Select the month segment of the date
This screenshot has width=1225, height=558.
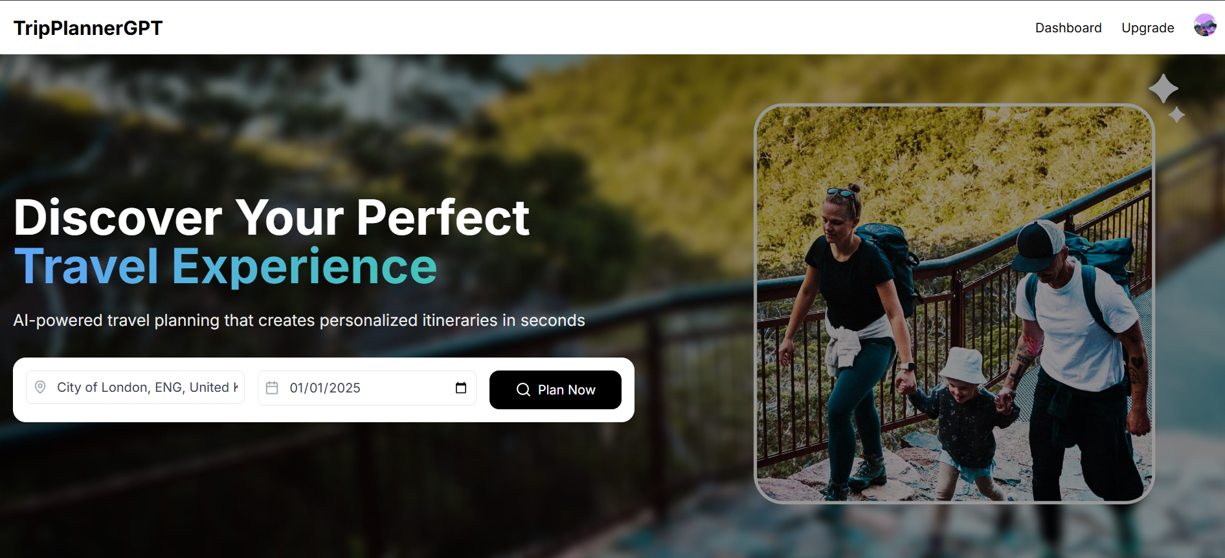pyautogui.click(x=297, y=388)
